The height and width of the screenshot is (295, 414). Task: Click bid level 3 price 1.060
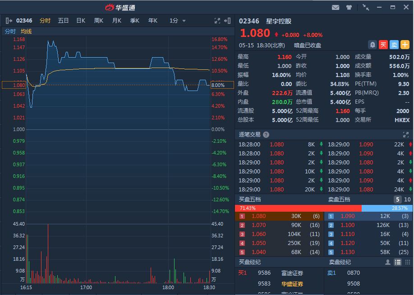point(259,234)
